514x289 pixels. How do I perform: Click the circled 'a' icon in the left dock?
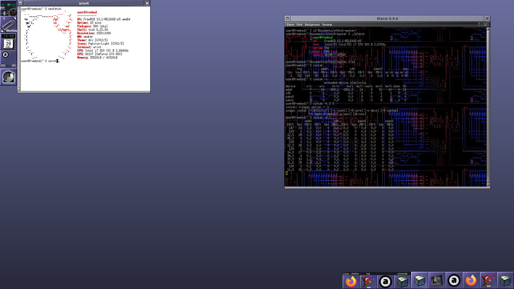(5, 55)
